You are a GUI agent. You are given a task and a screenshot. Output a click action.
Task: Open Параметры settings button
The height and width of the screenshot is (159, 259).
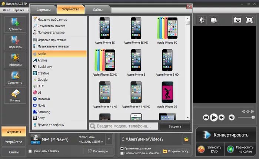[x=98, y=151]
